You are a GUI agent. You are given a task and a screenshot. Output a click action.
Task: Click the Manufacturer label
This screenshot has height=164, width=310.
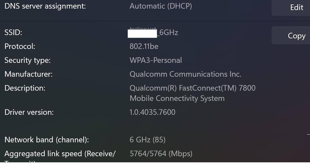pos(28,74)
